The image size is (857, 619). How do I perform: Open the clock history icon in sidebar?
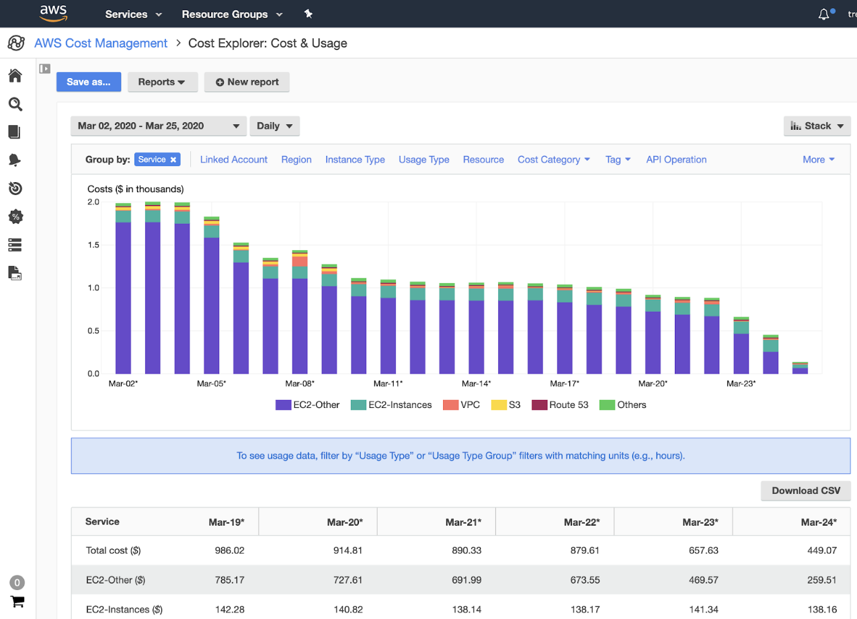15,188
